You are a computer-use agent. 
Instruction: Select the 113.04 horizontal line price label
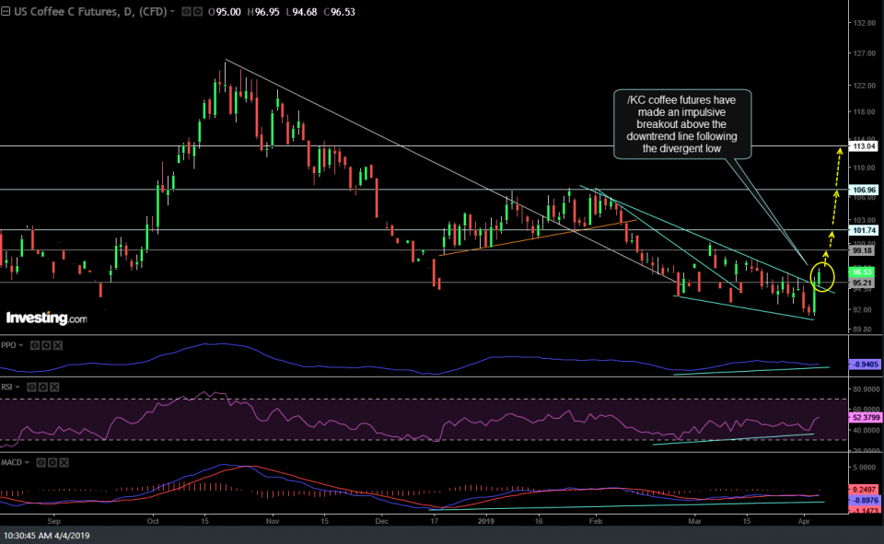(864, 146)
